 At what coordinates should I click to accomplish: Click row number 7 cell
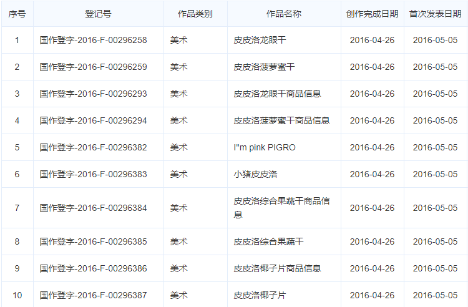click(x=17, y=208)
